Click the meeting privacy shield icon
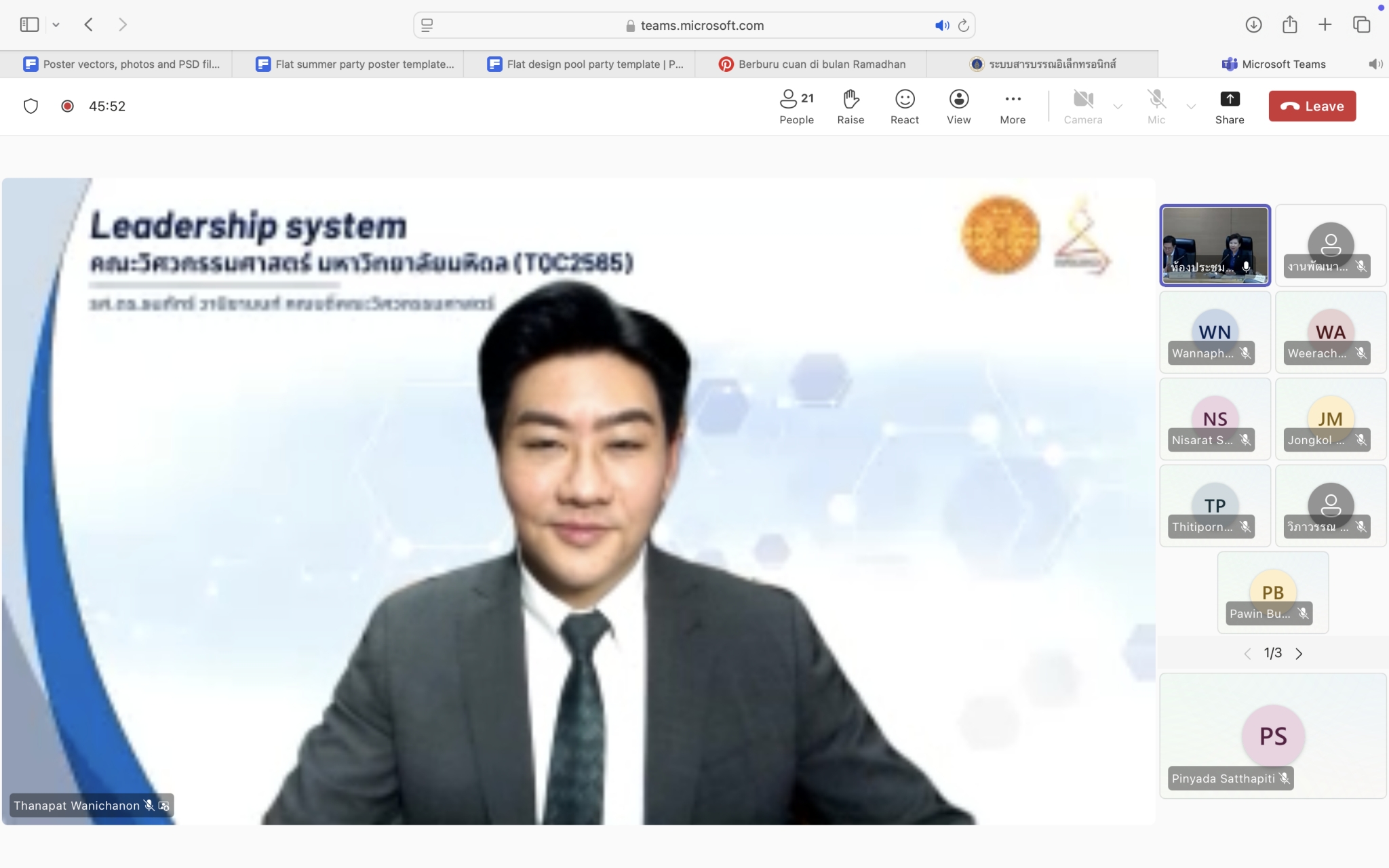Viewport: 1389px width, 868px height. pyautogui.click(x=31, y=106)
